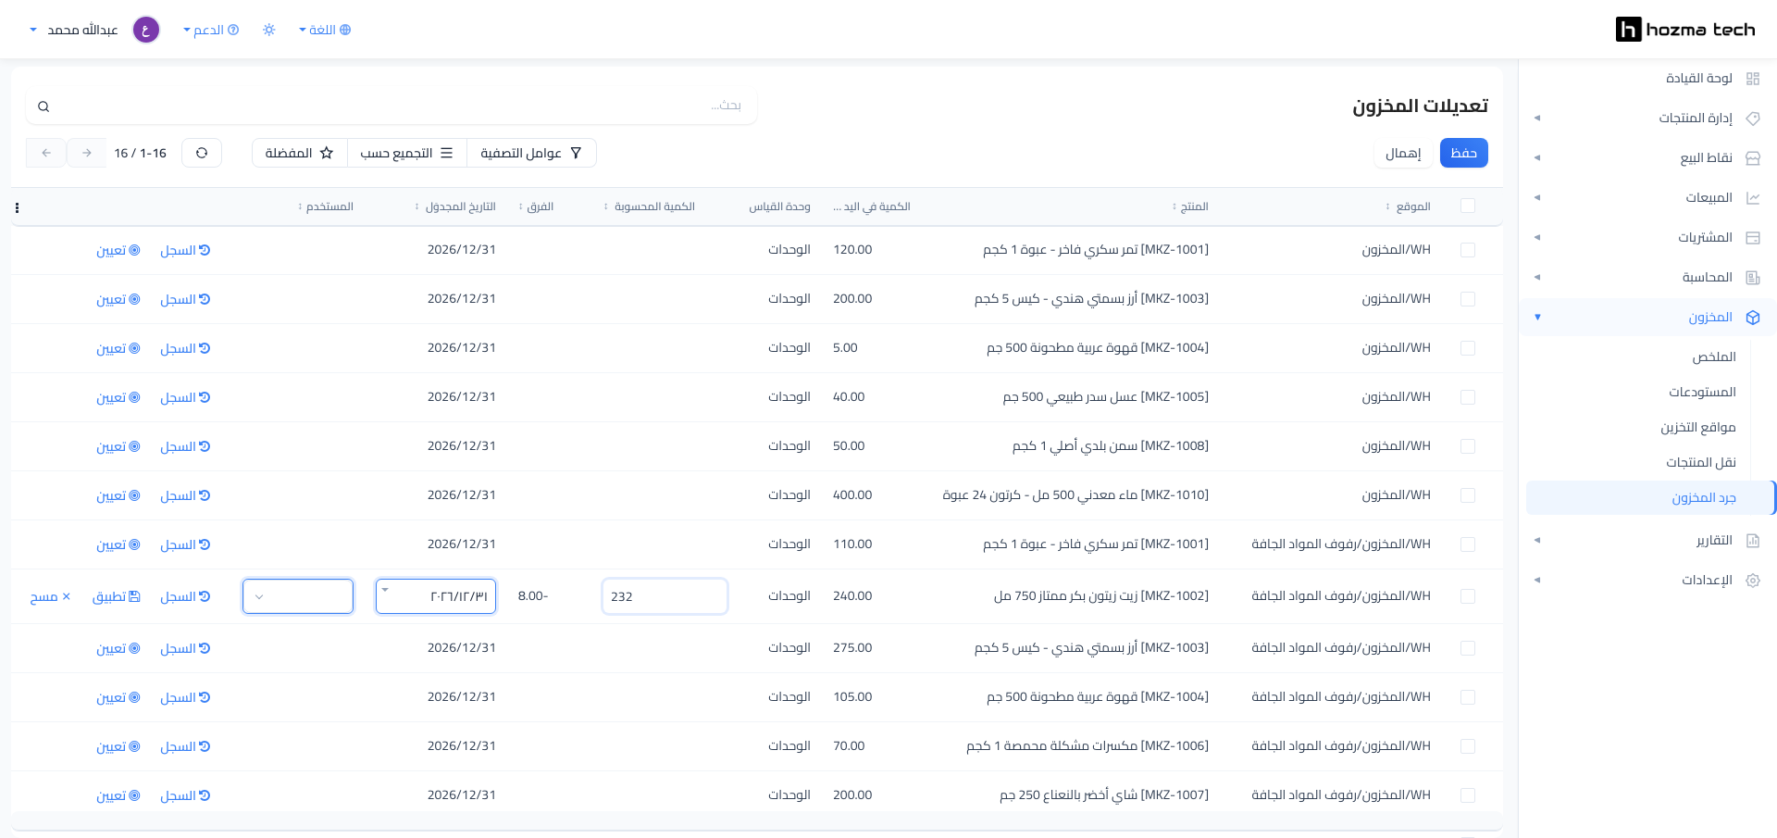Check the WH/المخزون MKZ-1004 row checkbox
The image size is (1777, 838).
pos(1468,348)
